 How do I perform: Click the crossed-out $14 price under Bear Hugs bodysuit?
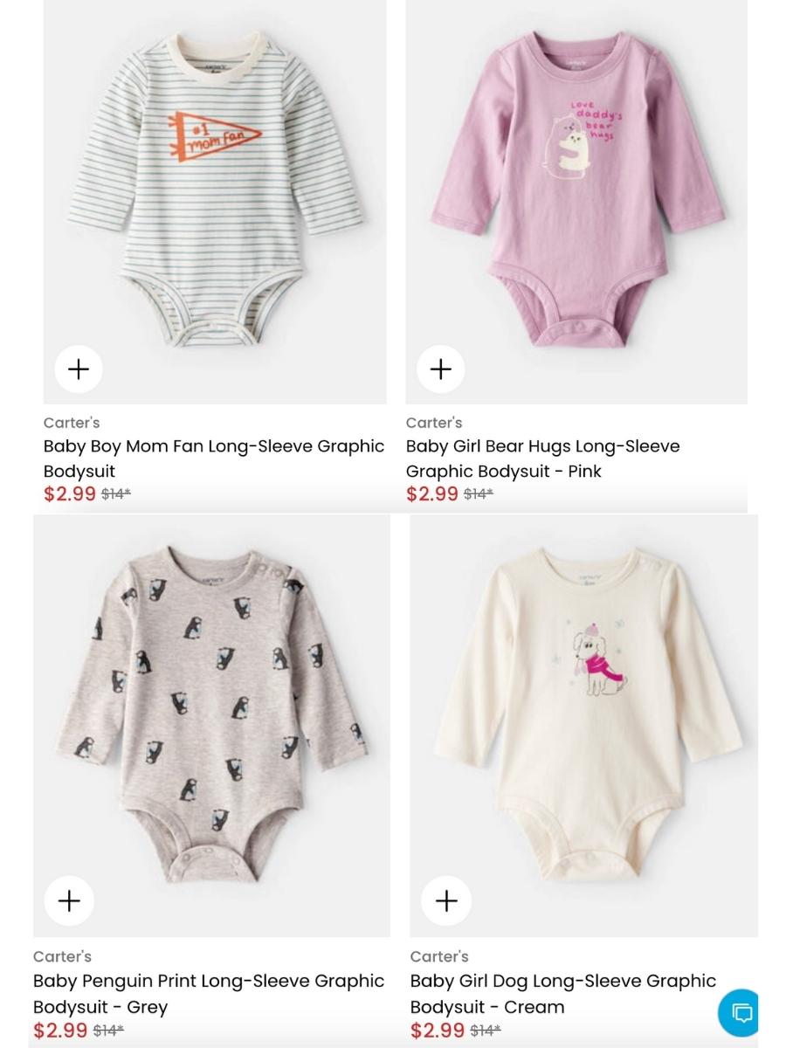[x=478, y=493]
